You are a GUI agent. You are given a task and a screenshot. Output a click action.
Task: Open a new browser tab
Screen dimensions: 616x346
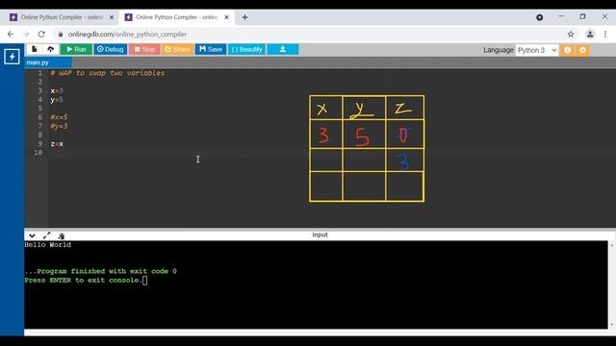point(244,17)
